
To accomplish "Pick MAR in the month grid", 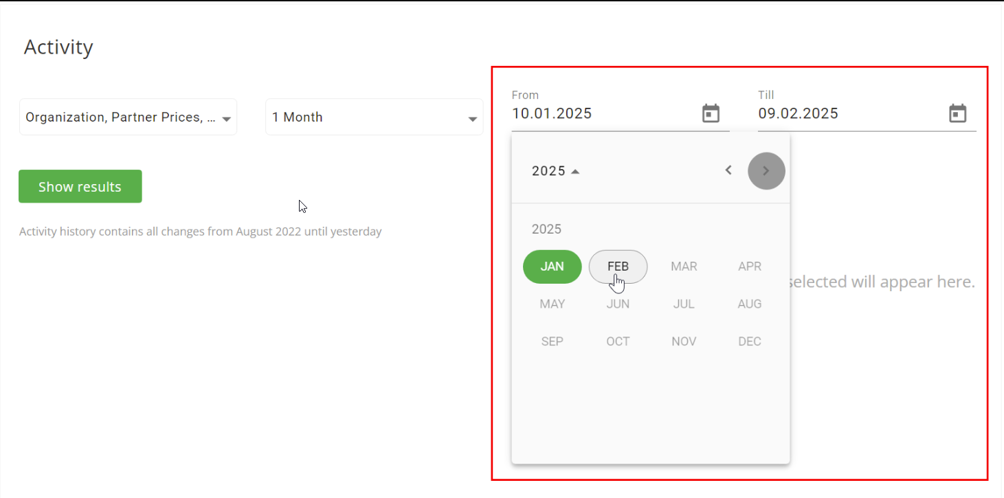I will coord(684,267).
